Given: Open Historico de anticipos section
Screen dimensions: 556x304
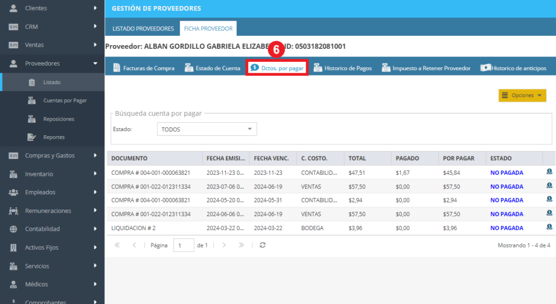Looking at the screenshot, I should pos(513,68).
